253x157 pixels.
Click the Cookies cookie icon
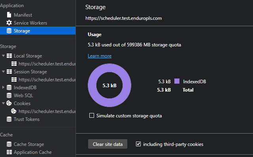[9, 103]
